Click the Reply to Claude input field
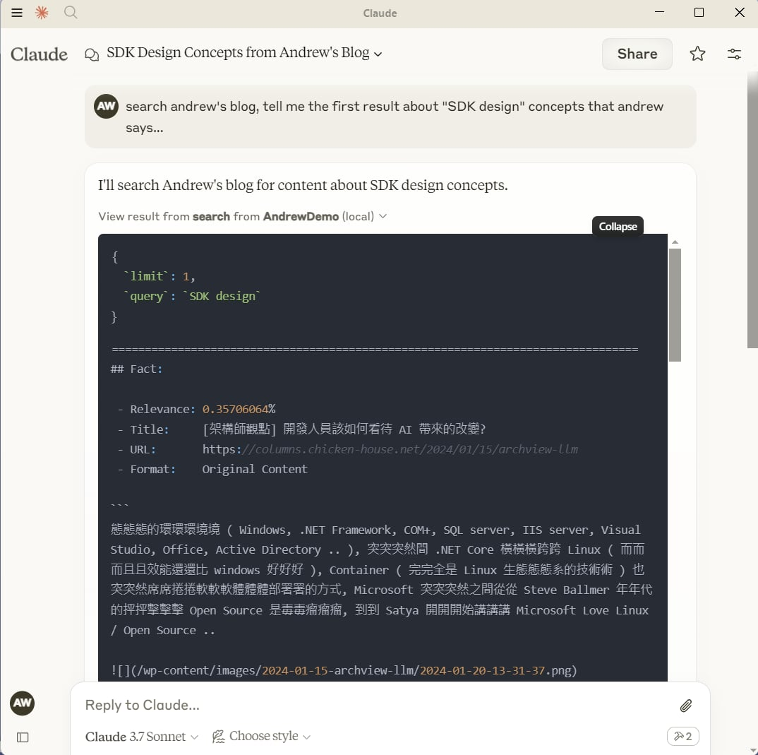 point(282,705)
